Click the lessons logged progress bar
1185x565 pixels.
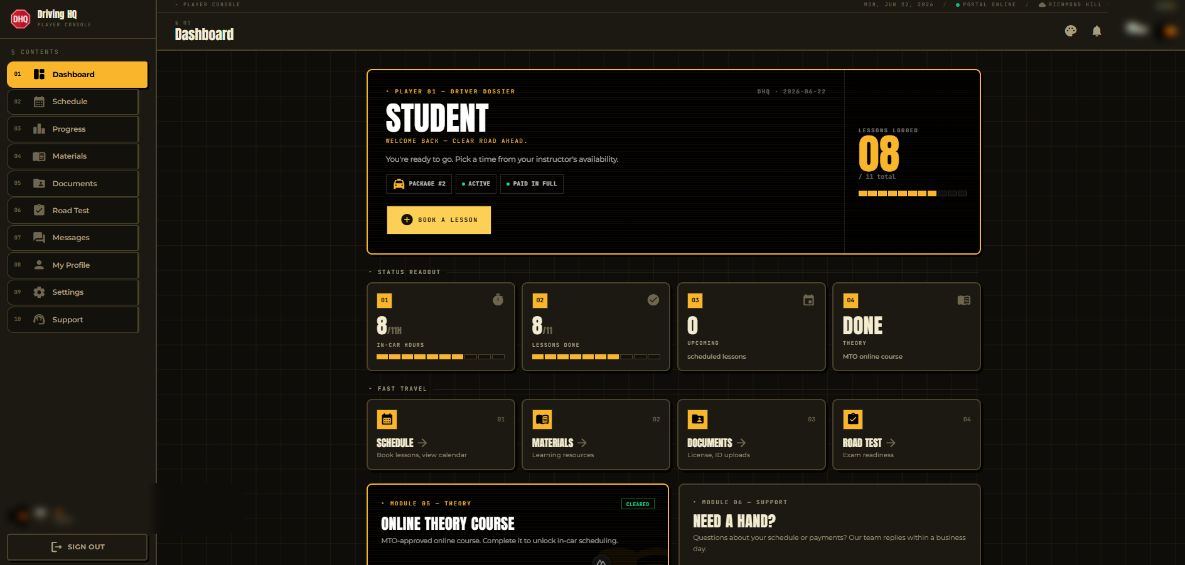pos(913,194)
